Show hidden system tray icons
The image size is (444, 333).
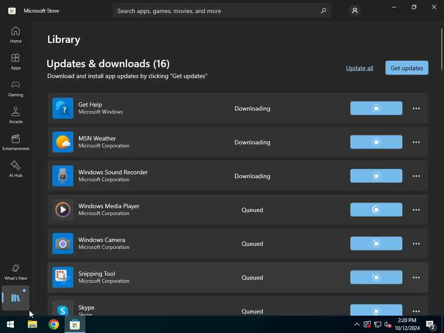tap(357, 324)
